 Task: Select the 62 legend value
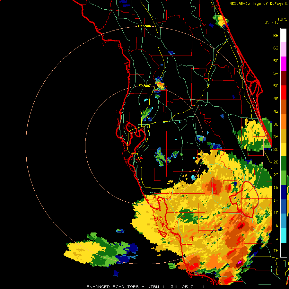[276, 48]
